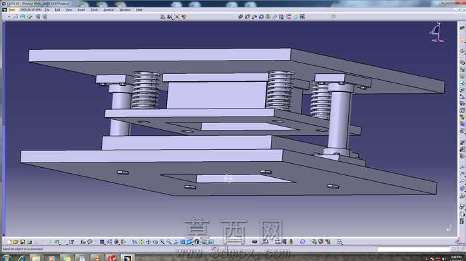The width and height of the screenshot is (466, 261).
Task: Open Internet Explorer from the taskbar
Action: (x=21, y=258)
